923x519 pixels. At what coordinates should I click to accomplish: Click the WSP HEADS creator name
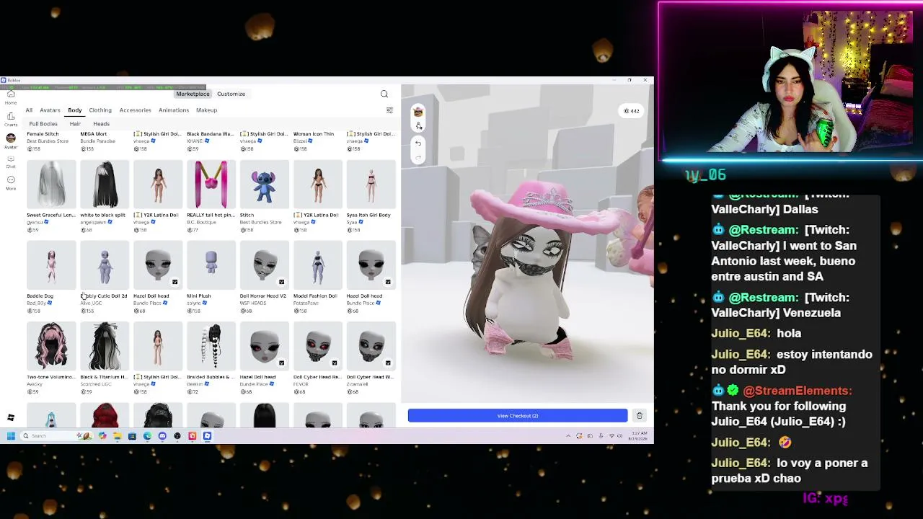point(253,303)
